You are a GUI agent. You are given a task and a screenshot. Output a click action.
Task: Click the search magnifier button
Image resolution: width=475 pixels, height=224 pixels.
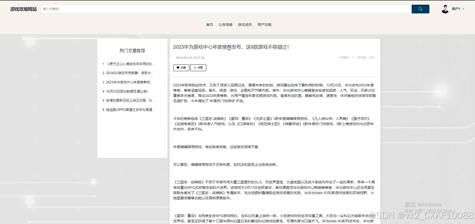click(x=420, y=9)
